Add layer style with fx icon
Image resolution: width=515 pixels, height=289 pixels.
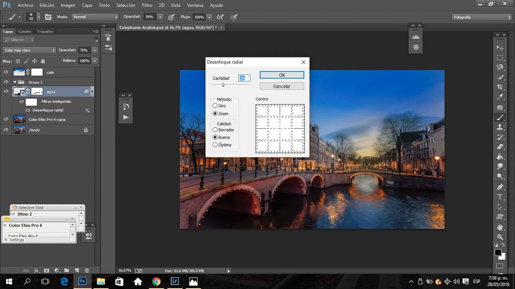36,270
